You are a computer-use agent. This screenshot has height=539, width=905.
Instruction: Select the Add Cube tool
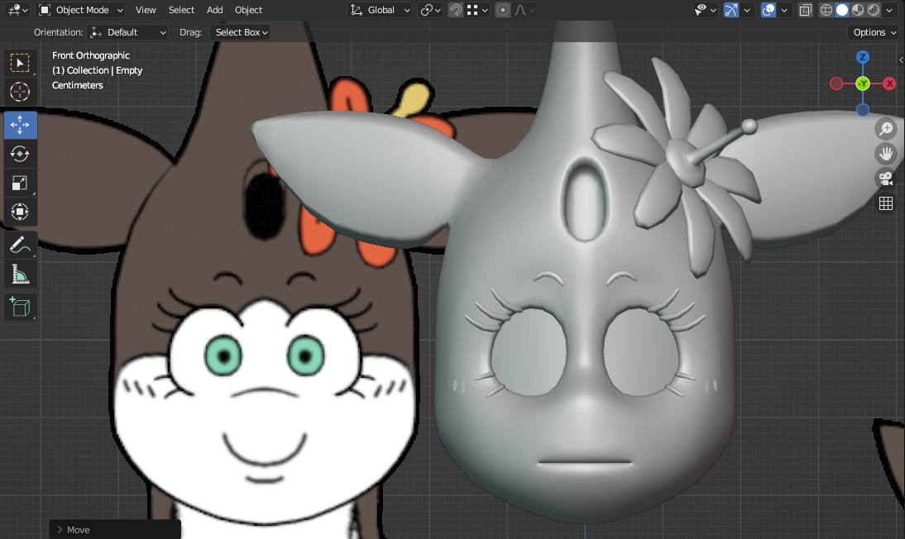20,307
